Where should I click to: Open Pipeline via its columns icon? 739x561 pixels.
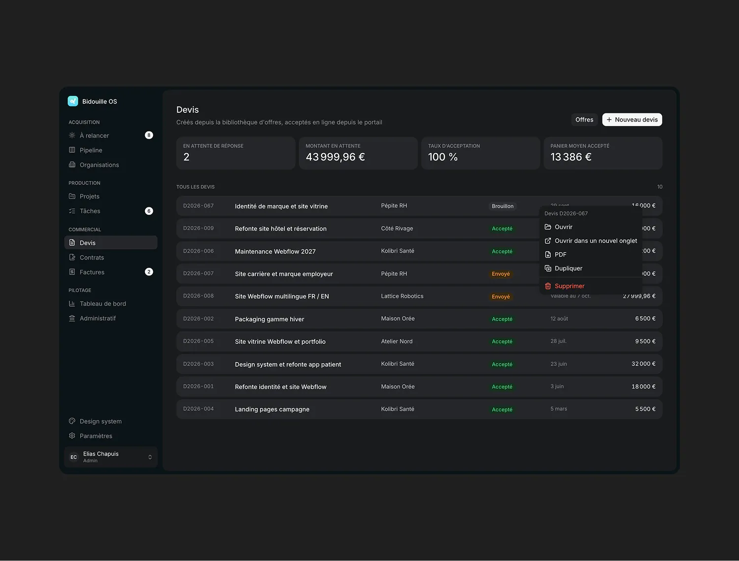coord(72,150)
